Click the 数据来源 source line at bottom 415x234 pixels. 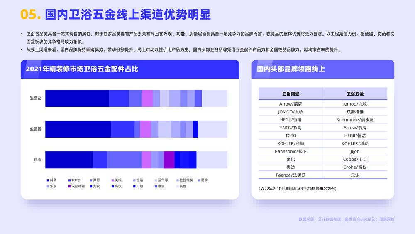coord(347,219)
